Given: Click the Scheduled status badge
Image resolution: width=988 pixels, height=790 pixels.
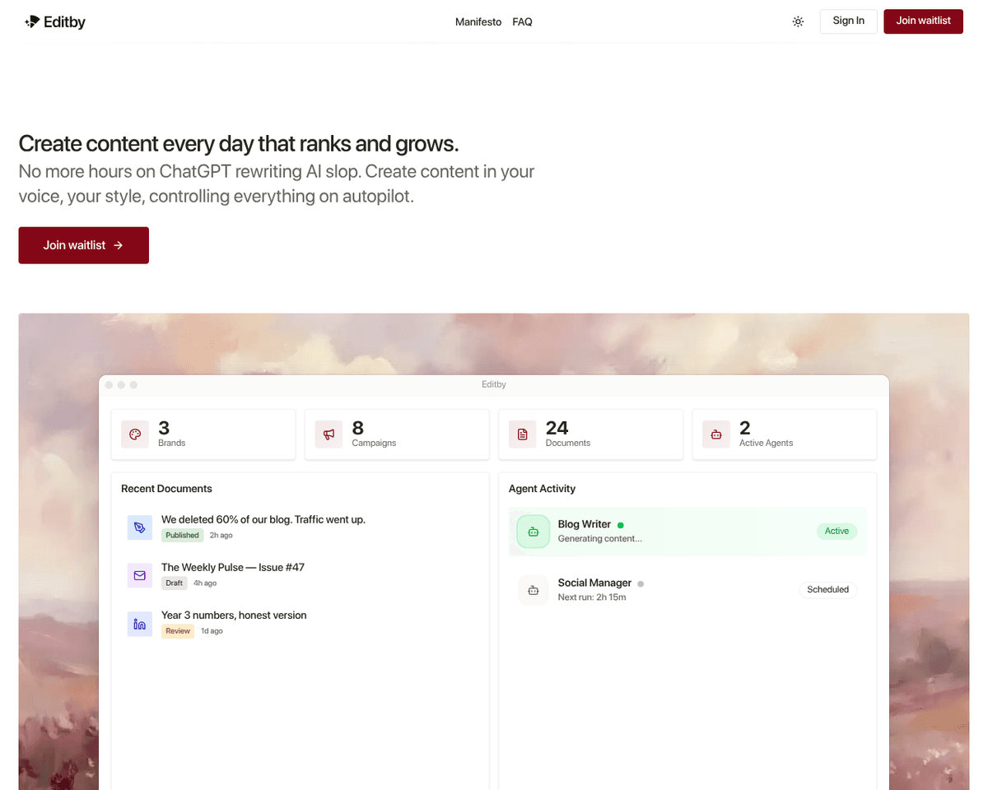Looking at the screenshot, I should 827,590.
